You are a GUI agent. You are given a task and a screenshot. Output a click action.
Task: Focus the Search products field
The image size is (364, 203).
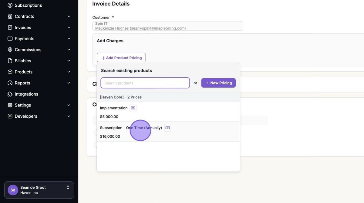(145, 83)
